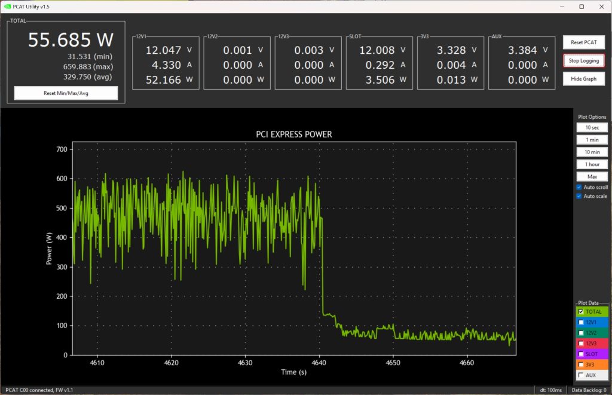Enable the 12V1 plot data checkbox
Screen dimensions: 612x395
[x=582, y=322]
